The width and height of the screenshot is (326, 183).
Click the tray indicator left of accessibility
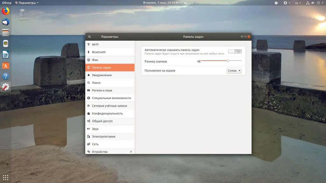click(x=276, y=3)
